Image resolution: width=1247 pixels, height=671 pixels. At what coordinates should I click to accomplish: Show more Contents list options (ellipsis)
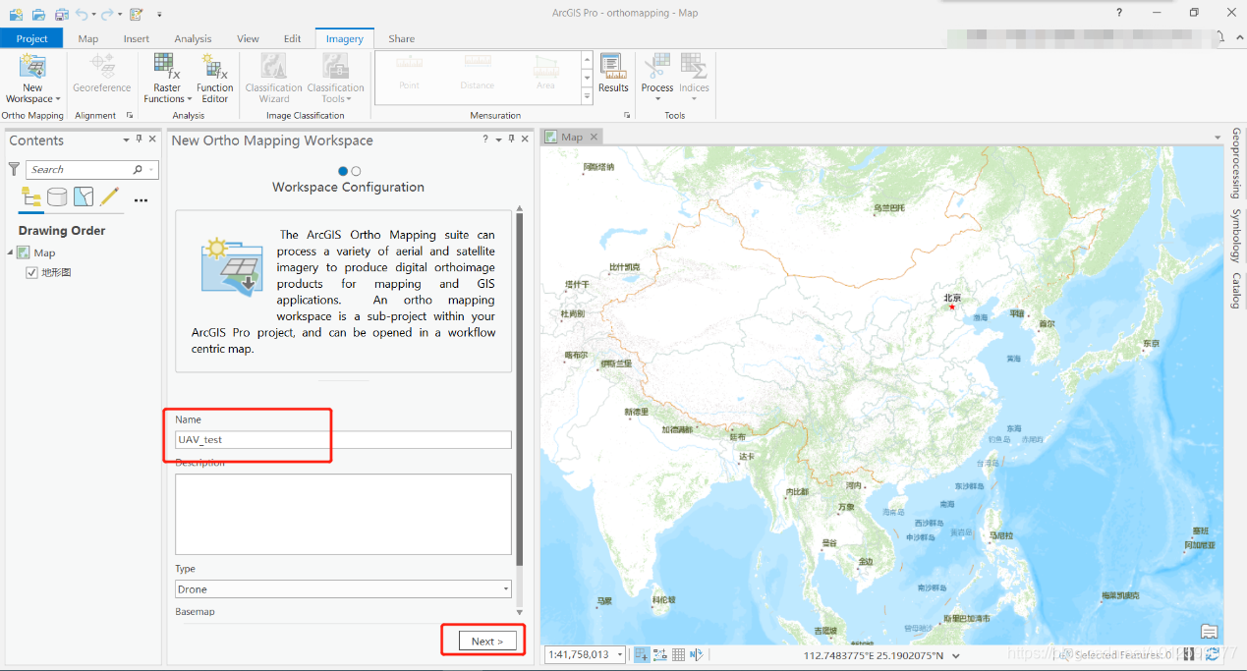point(141,200)
